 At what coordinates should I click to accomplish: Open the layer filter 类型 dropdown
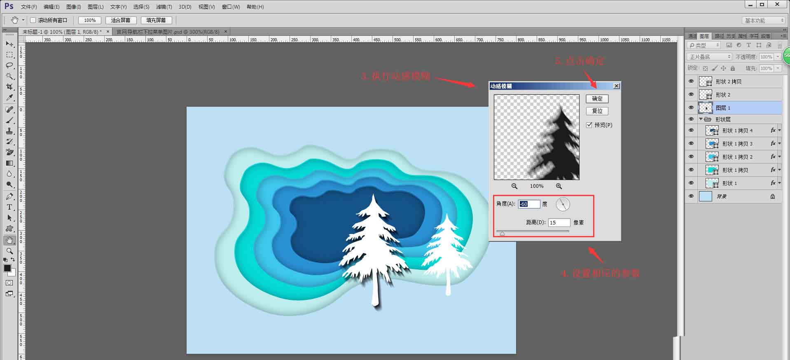pyautogui.click(x=704, y=45)
